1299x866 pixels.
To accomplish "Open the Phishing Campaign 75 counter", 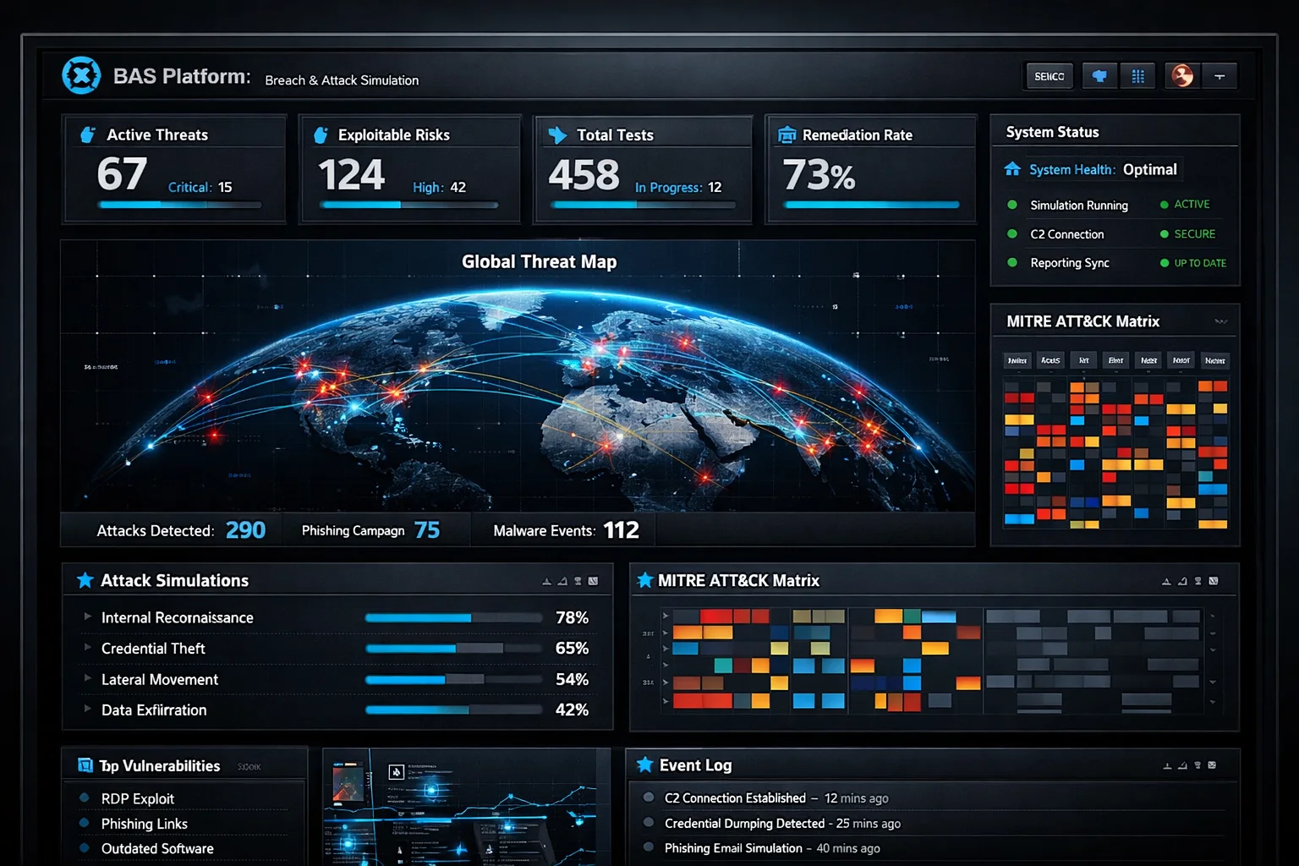I will 370,530.
